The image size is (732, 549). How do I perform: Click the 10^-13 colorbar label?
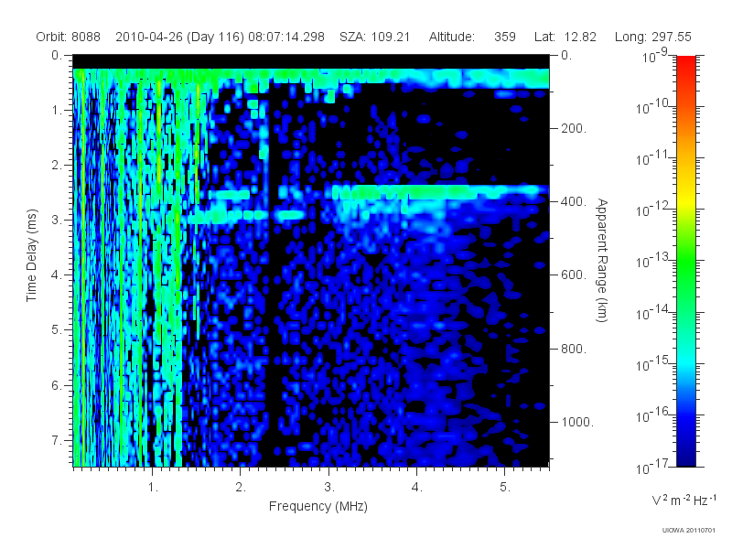(653, 262)
